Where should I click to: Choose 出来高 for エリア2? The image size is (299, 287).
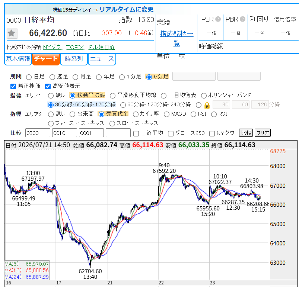click(x=72, y=114)
